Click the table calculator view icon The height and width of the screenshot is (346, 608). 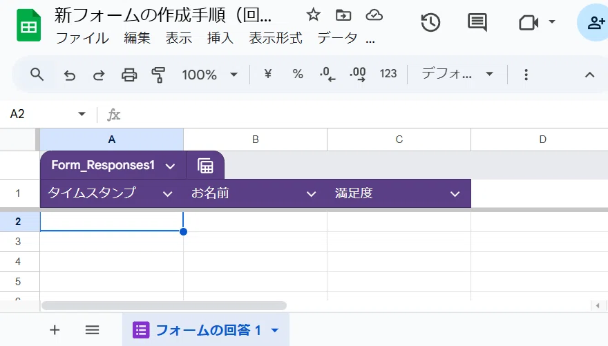(205, 166)
